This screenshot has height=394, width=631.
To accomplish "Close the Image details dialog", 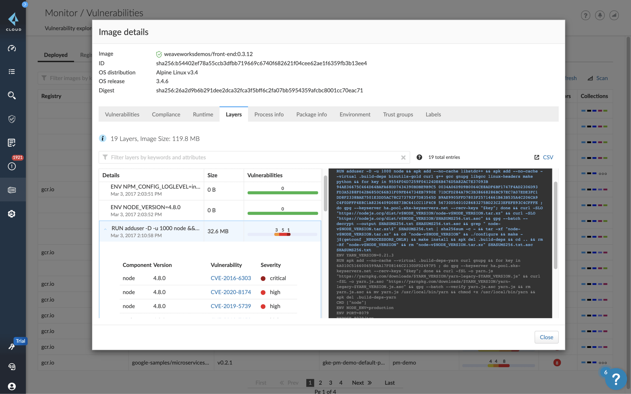I will click(x=546, y=337).
